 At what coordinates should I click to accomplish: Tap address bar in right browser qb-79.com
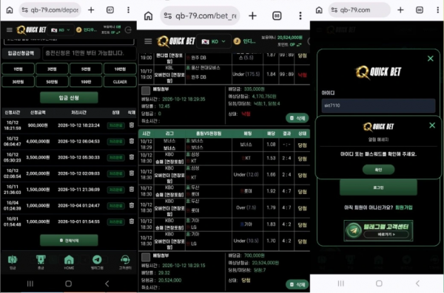(360, 10)
